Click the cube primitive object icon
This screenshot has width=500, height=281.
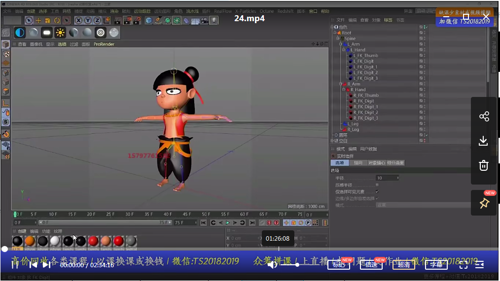(149, 21)
